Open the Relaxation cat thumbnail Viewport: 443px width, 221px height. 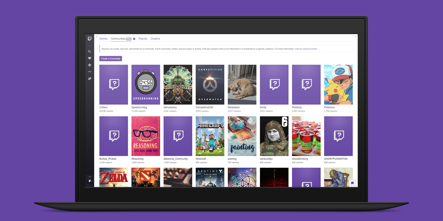(x=242, y=84)
